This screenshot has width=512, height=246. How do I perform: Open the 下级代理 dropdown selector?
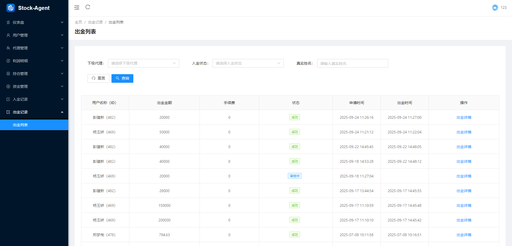coord(143,63)
